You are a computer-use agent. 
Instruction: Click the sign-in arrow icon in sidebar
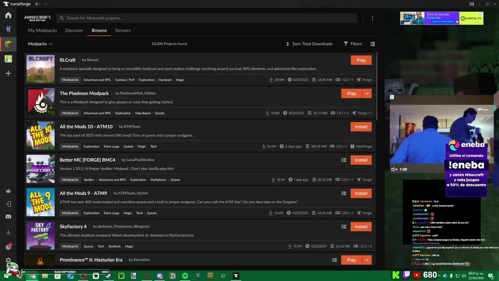click(x=8, y=204)
